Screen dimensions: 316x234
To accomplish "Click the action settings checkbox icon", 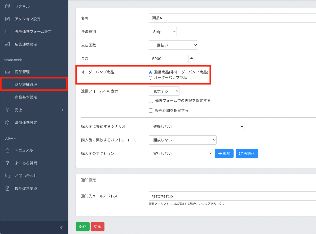I will pyautogui.click(x=7, y=19).
